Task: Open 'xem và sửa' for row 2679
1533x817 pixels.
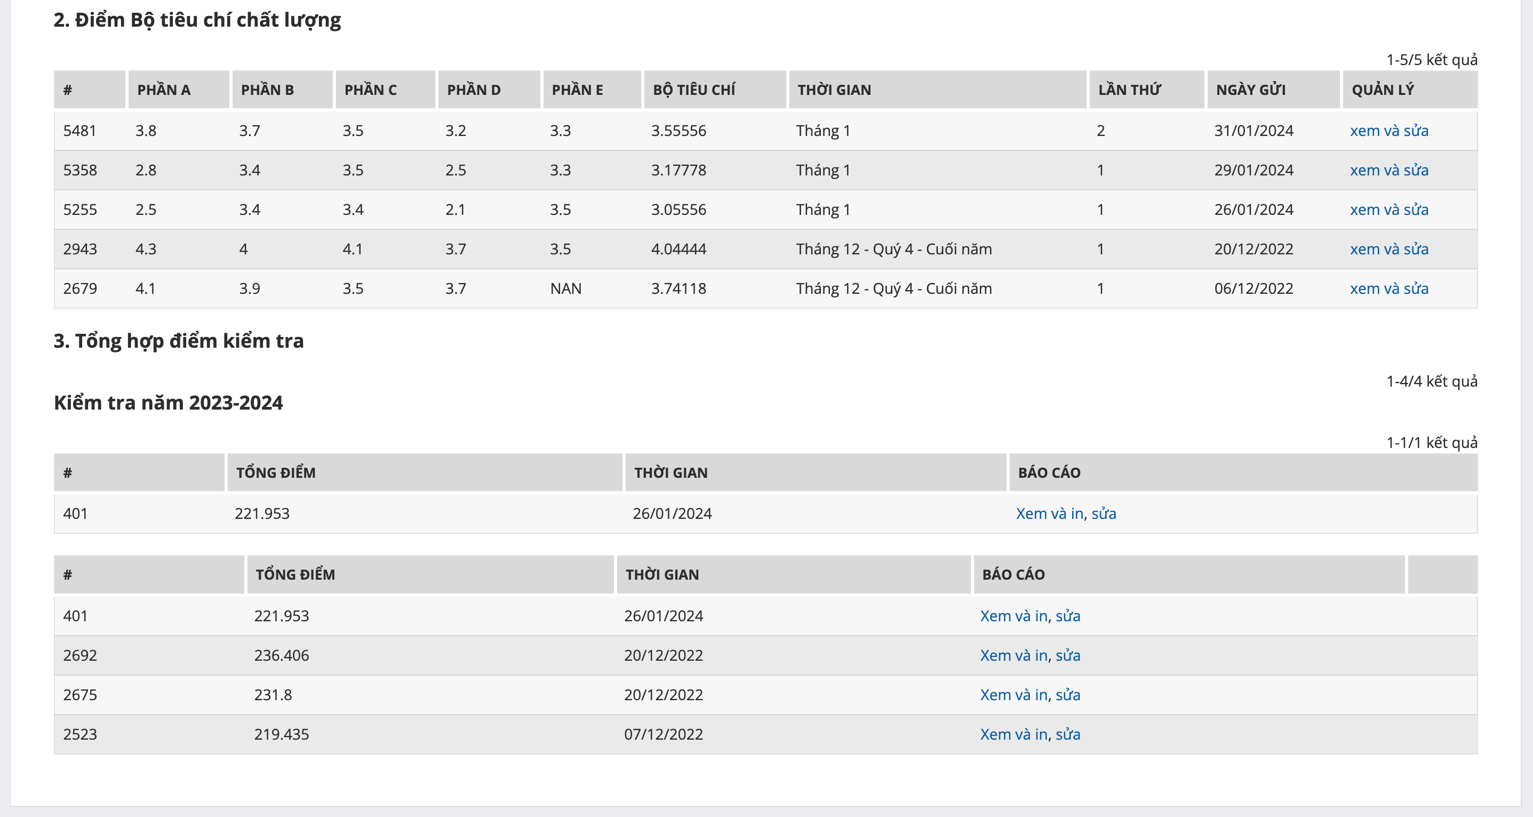Action: click(x=1388, y=289)
